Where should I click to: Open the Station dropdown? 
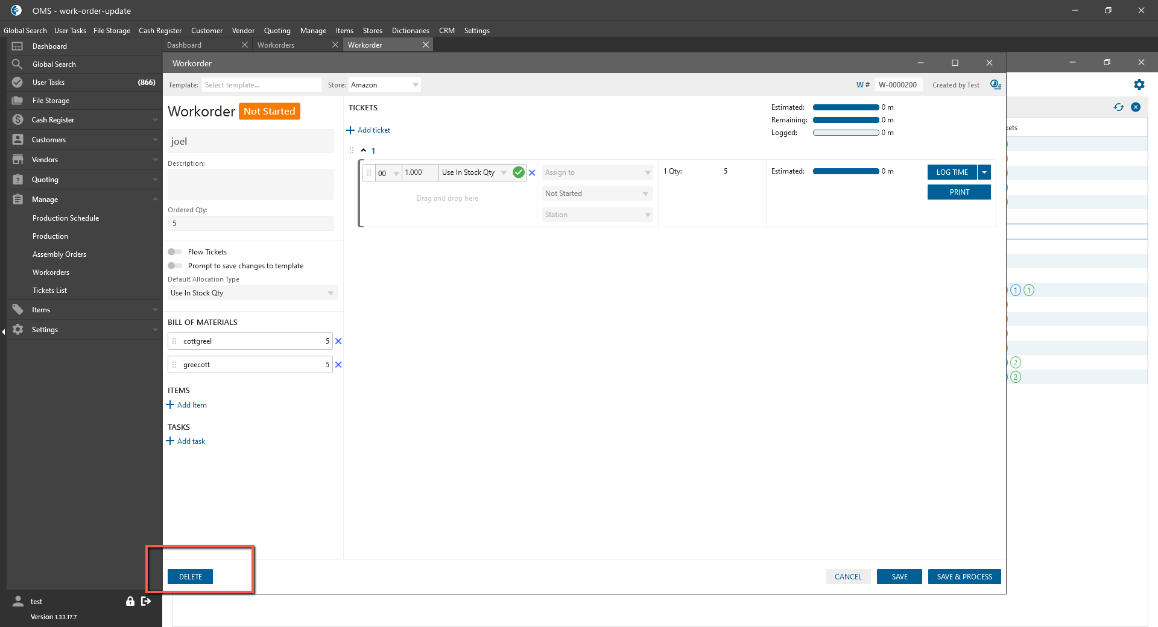point(597,215)
